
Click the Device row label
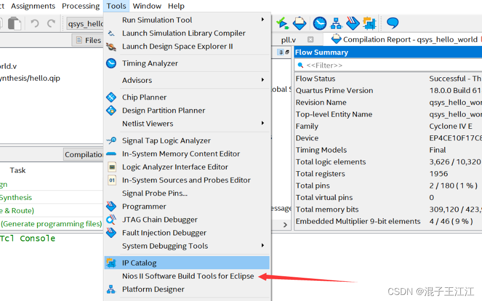pyautogui.click(x=307, y=138)
